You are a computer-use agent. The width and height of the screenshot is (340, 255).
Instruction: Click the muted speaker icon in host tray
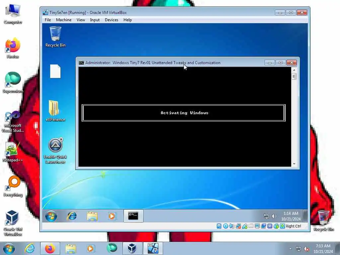[306, 249]
